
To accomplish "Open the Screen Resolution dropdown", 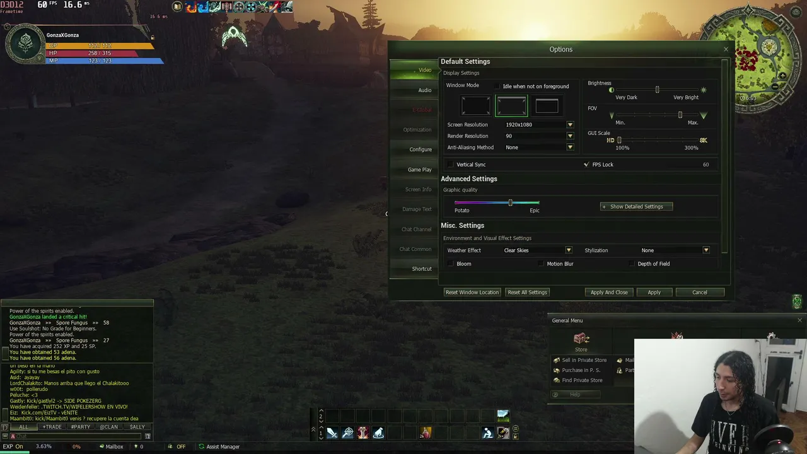I will coord(570,125).
